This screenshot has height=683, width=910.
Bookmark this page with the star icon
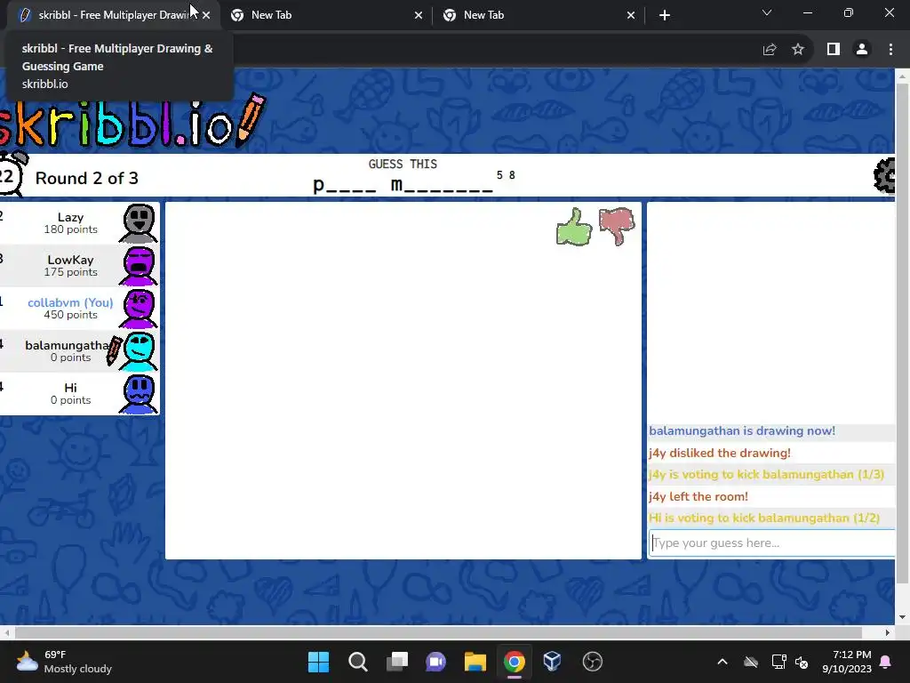[798, 50]
